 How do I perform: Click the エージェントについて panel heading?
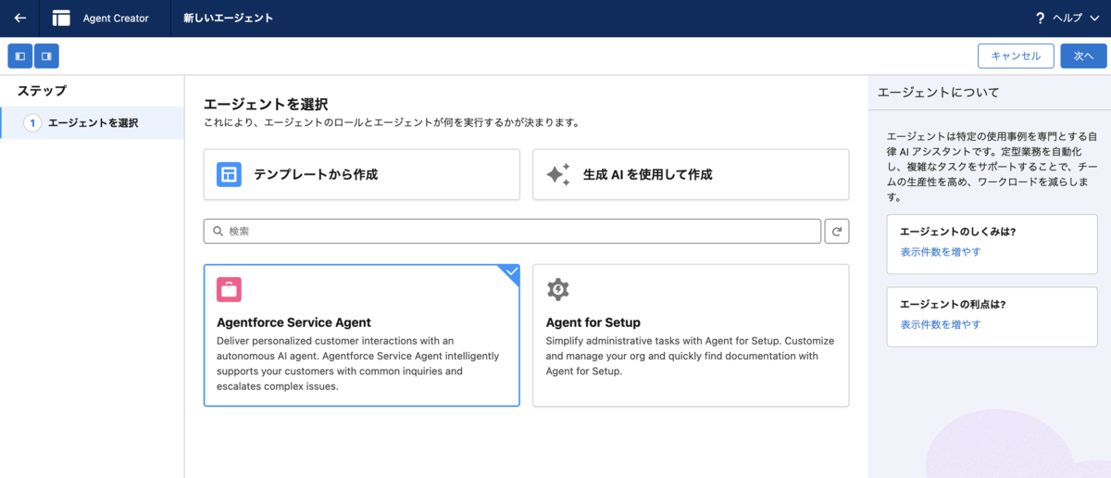938,93
